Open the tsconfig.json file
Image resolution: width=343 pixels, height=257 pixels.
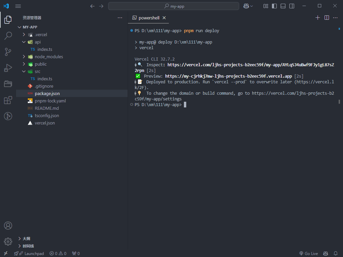pyautogui.click(x=72, y=115)
